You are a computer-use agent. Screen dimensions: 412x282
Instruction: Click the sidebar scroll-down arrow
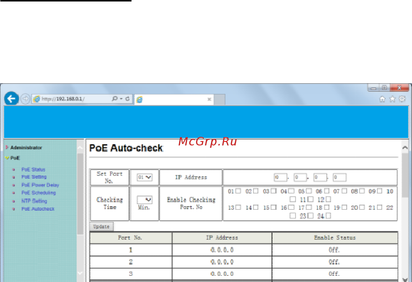point(80,273)
